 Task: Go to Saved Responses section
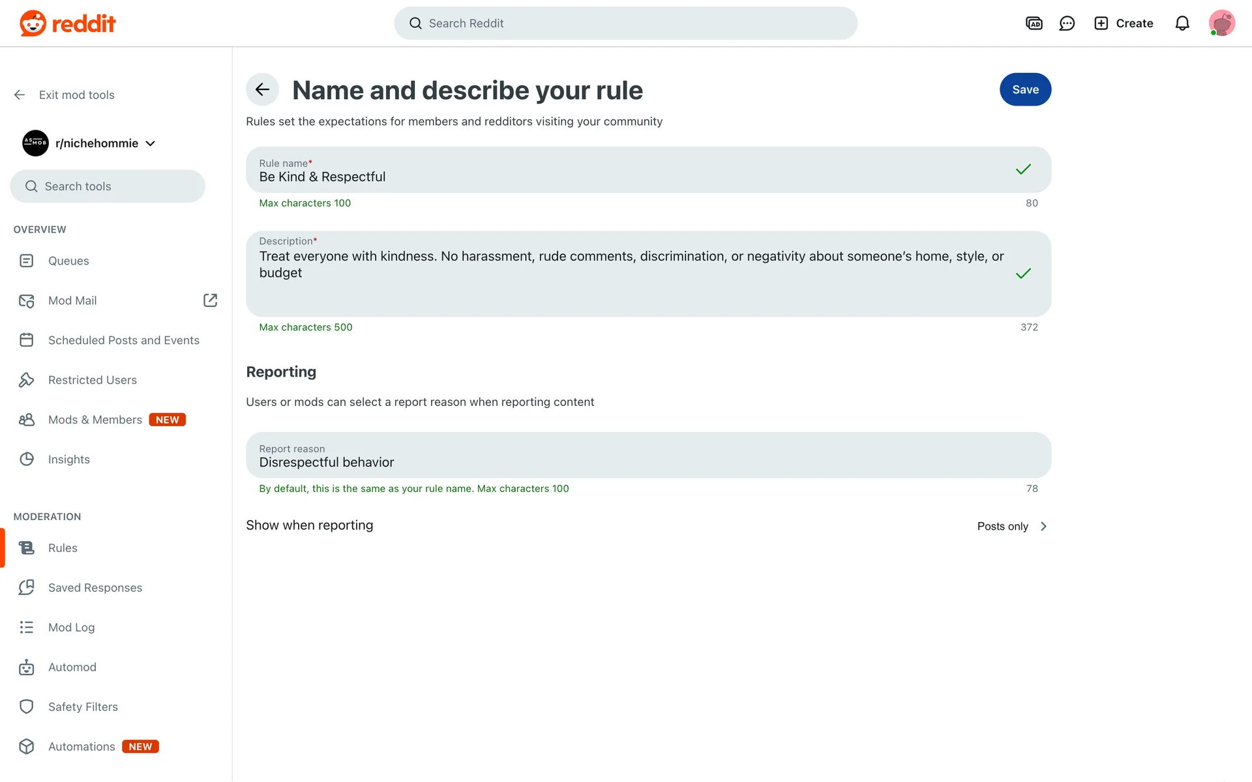coord(95,588)
